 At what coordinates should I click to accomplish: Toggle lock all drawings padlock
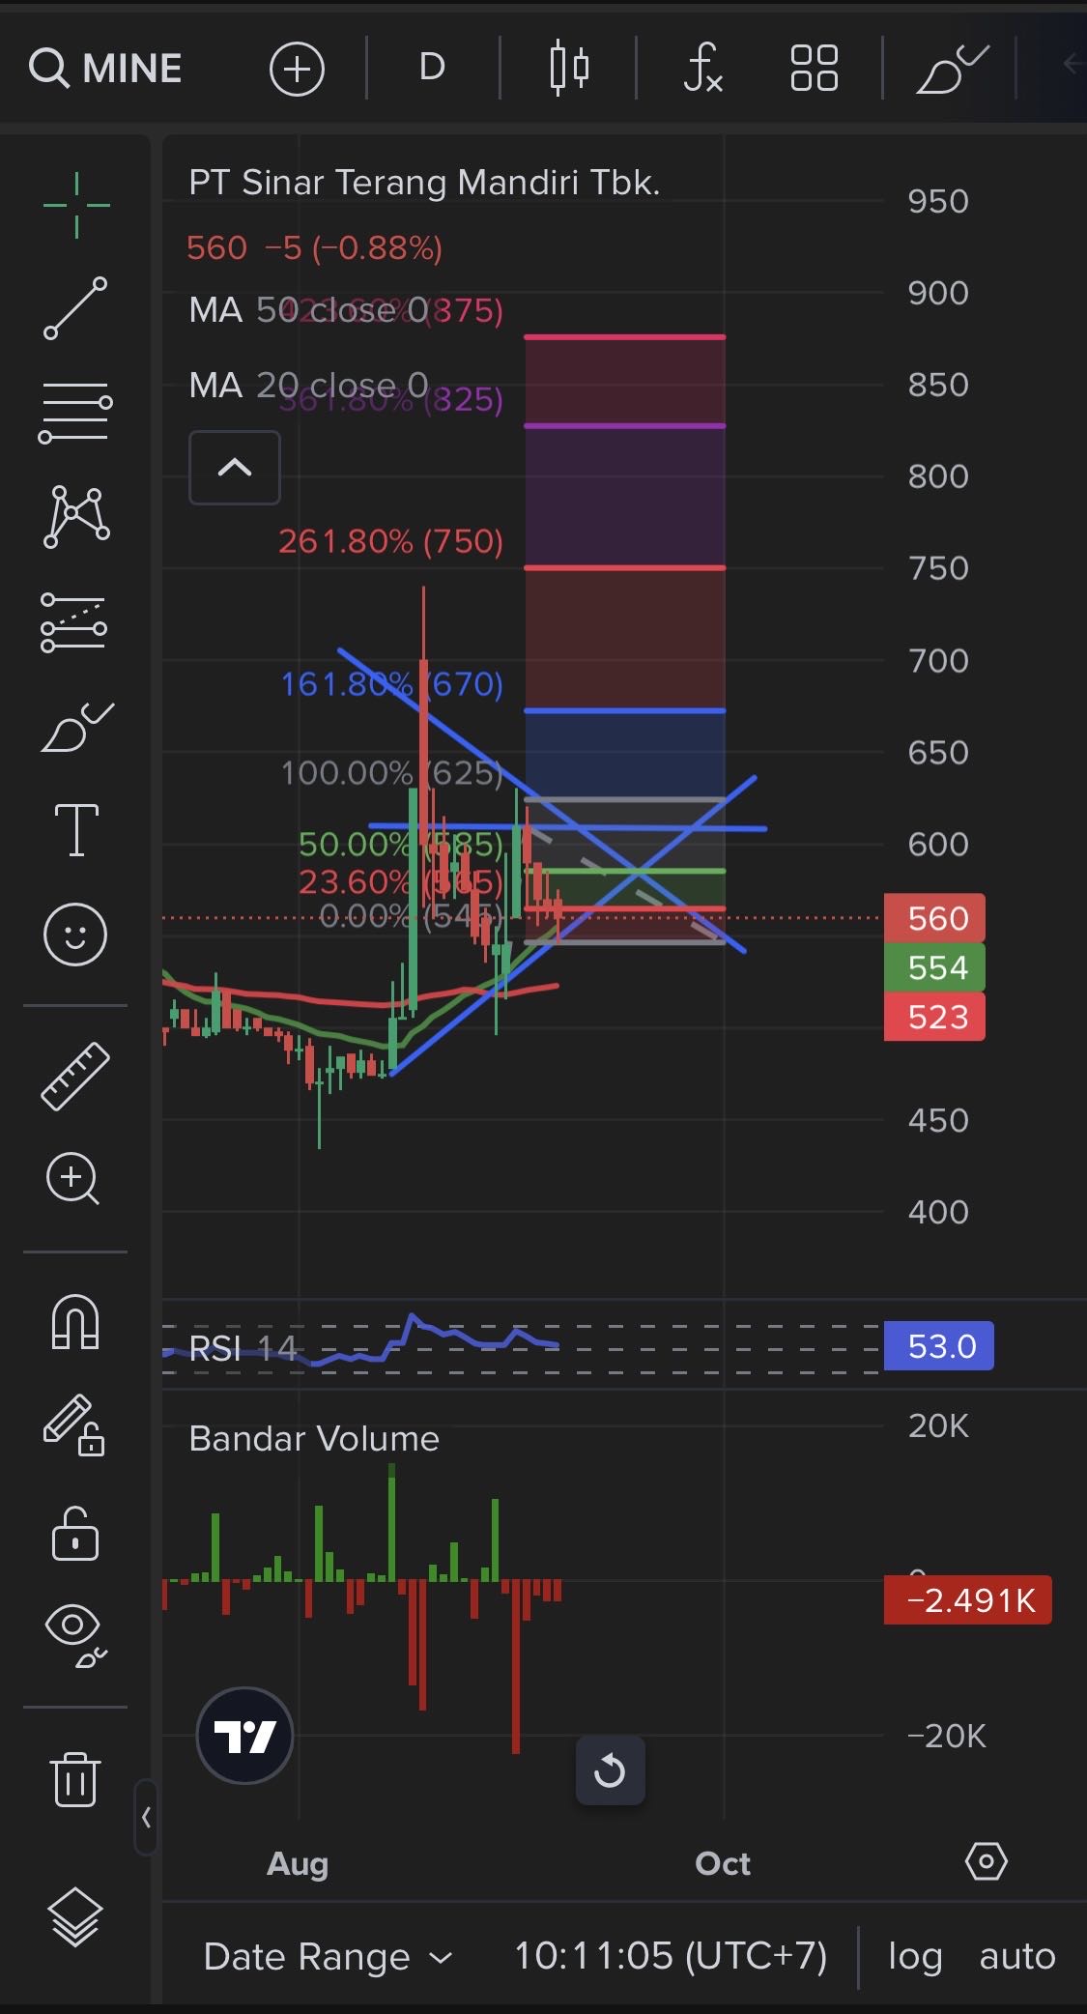(75, 1534)
